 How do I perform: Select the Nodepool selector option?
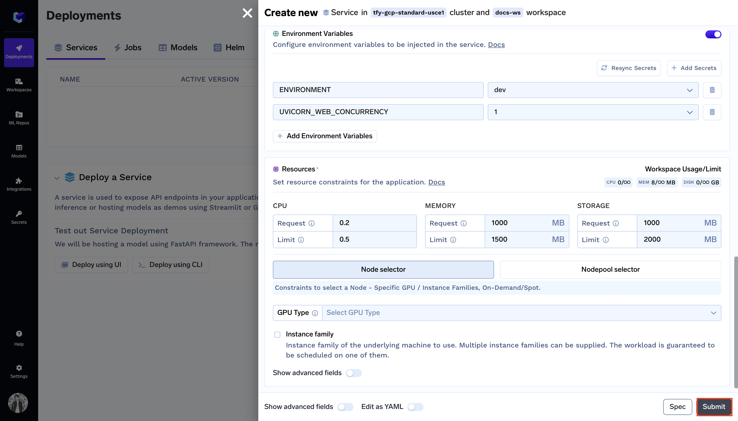click(610, 269)
